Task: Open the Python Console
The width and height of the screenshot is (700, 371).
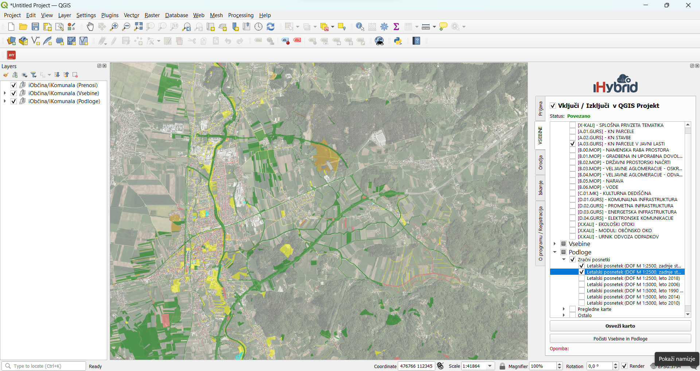Action: point(398,41)
